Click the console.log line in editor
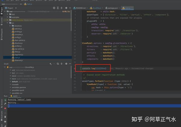 pos(94,68)
